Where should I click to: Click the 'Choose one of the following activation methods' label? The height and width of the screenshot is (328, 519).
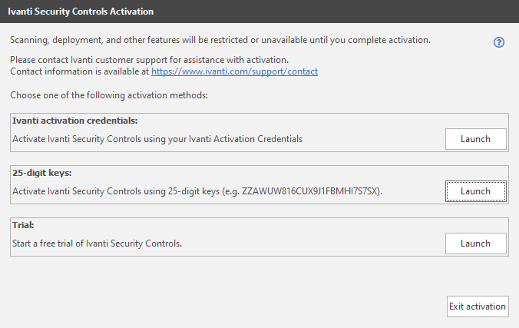coord(109,95)
